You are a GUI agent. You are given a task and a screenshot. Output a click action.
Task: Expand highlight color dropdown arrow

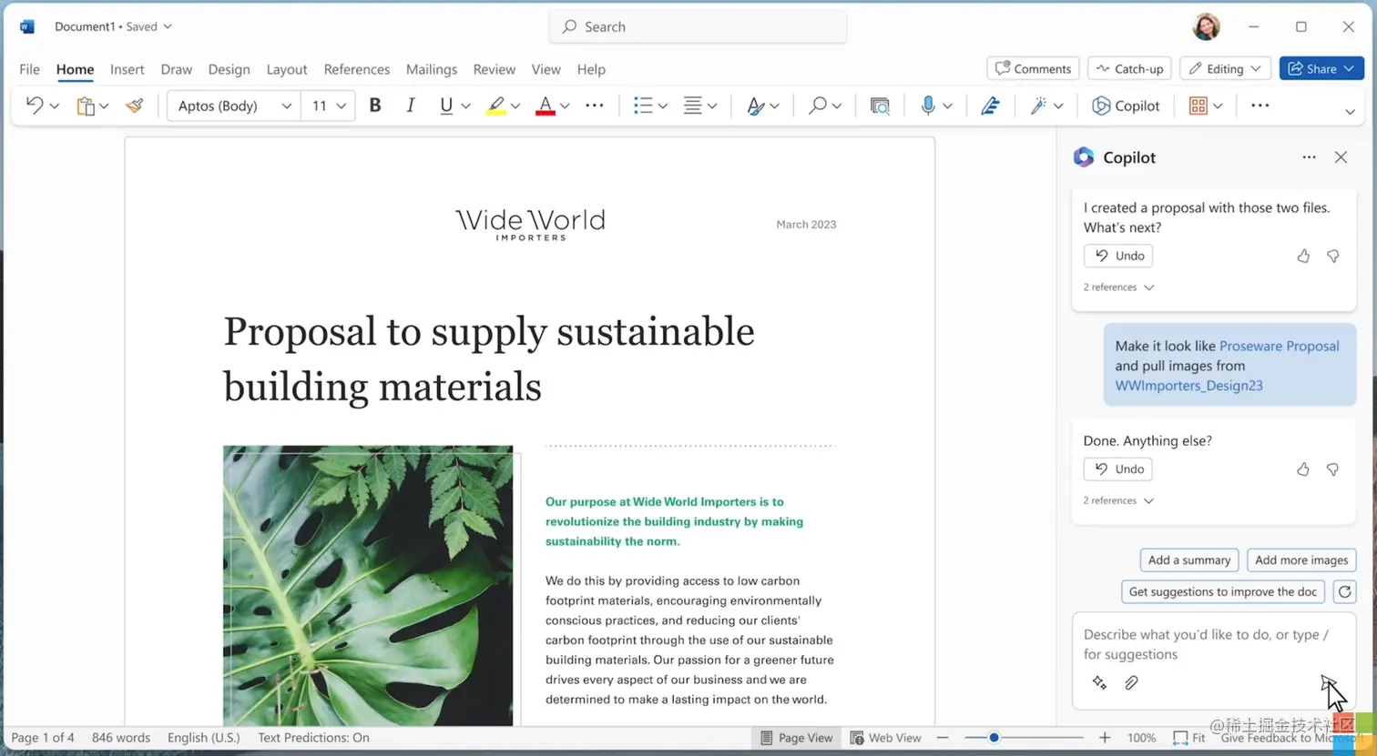[515, 106]
